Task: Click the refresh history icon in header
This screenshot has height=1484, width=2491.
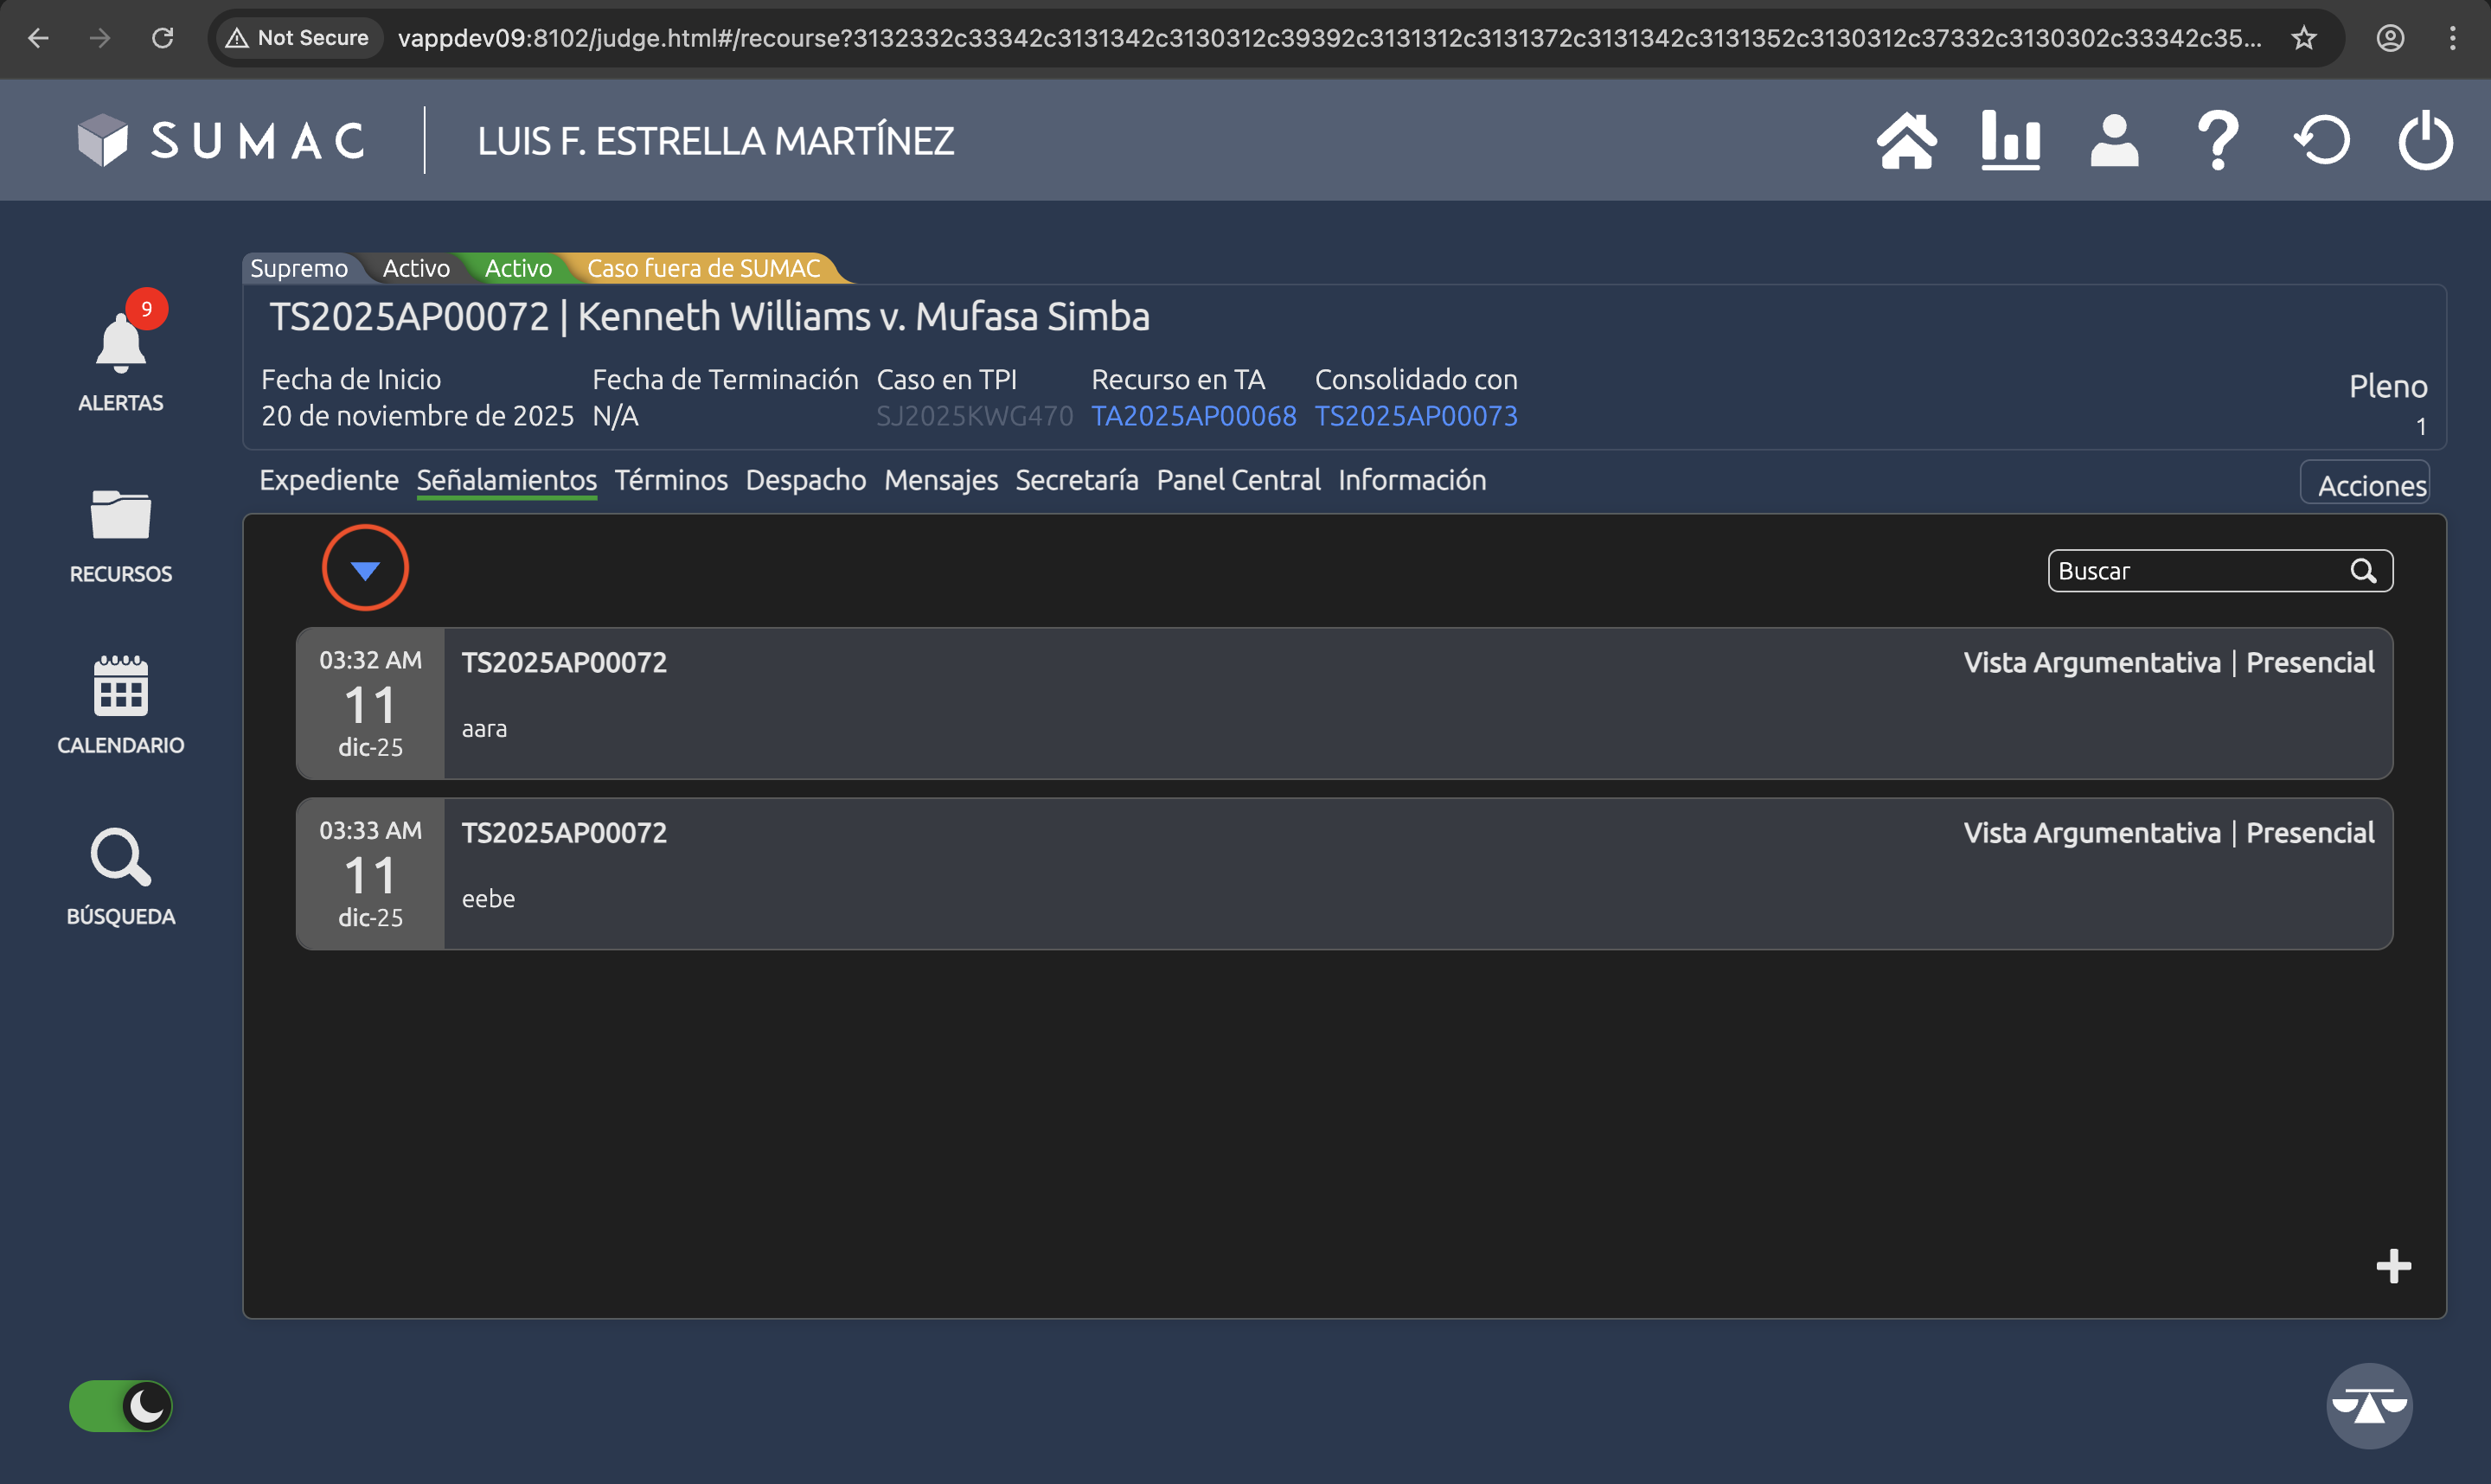Action: click(2322, 141)
